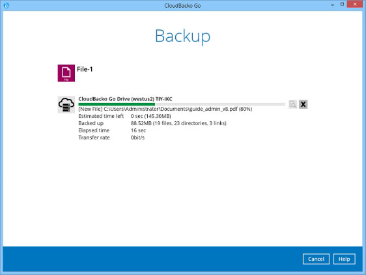Click the Estimated time left label

pyautogui.click(x=101, y=116)
